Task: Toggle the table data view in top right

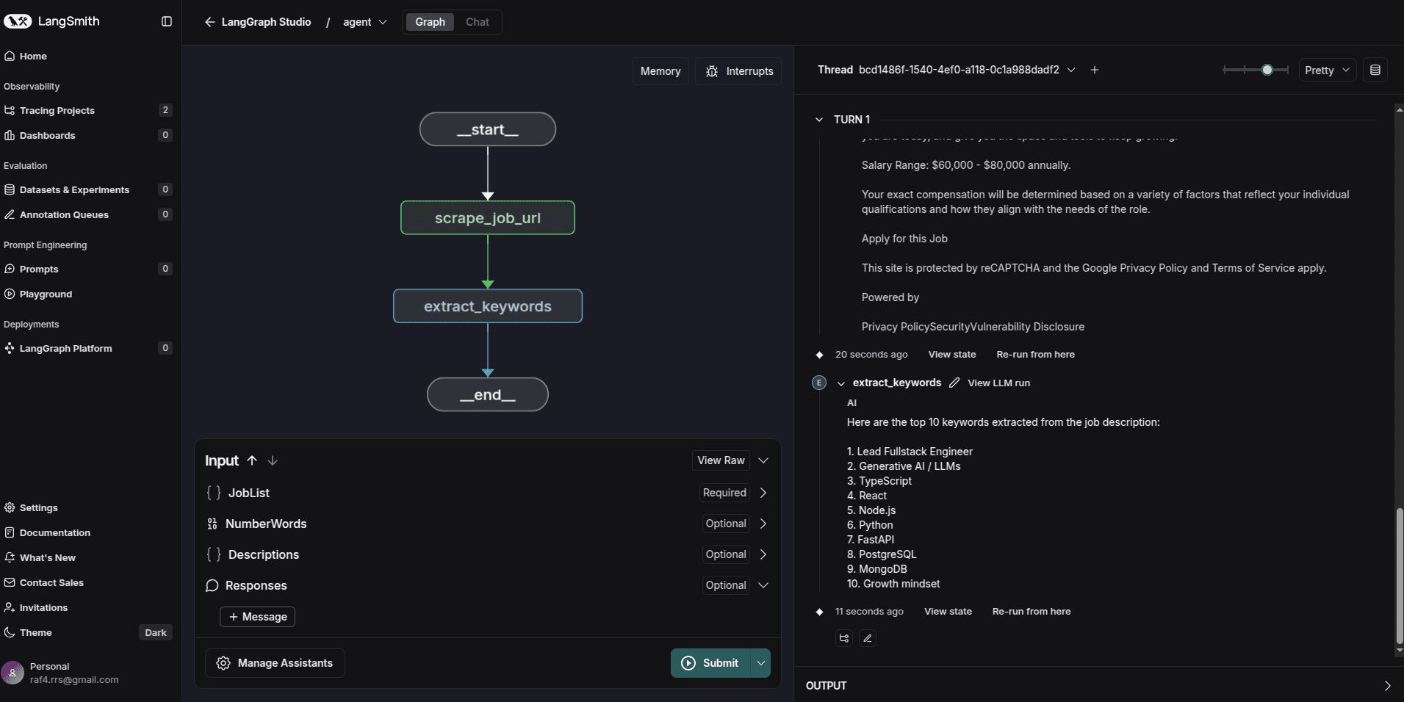Action: 1376,70
